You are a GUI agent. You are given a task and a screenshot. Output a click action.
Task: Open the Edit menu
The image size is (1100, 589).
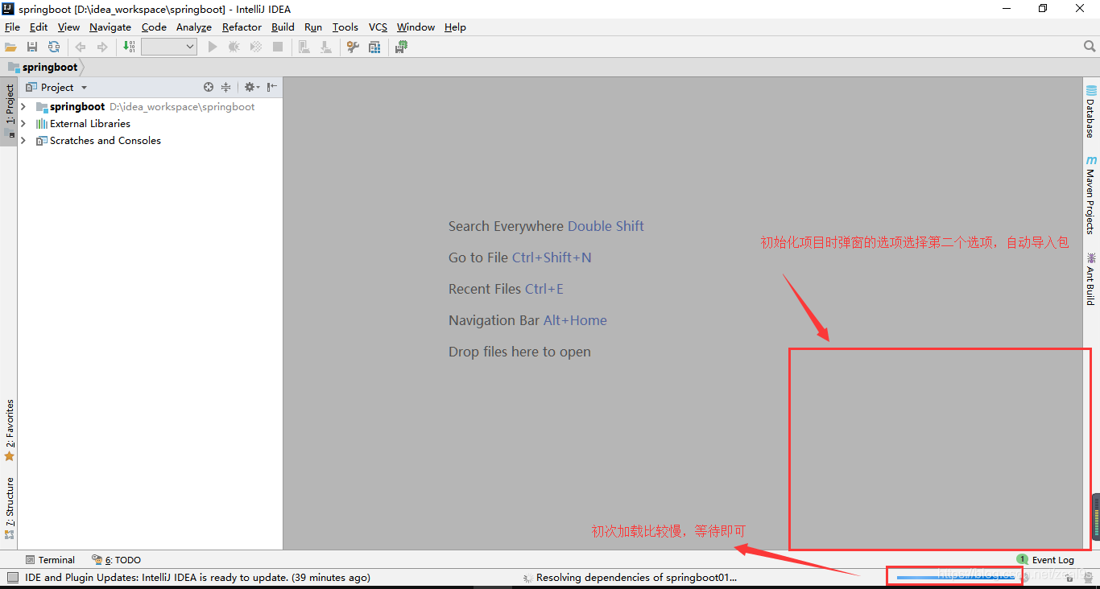(x=39, y=27)
